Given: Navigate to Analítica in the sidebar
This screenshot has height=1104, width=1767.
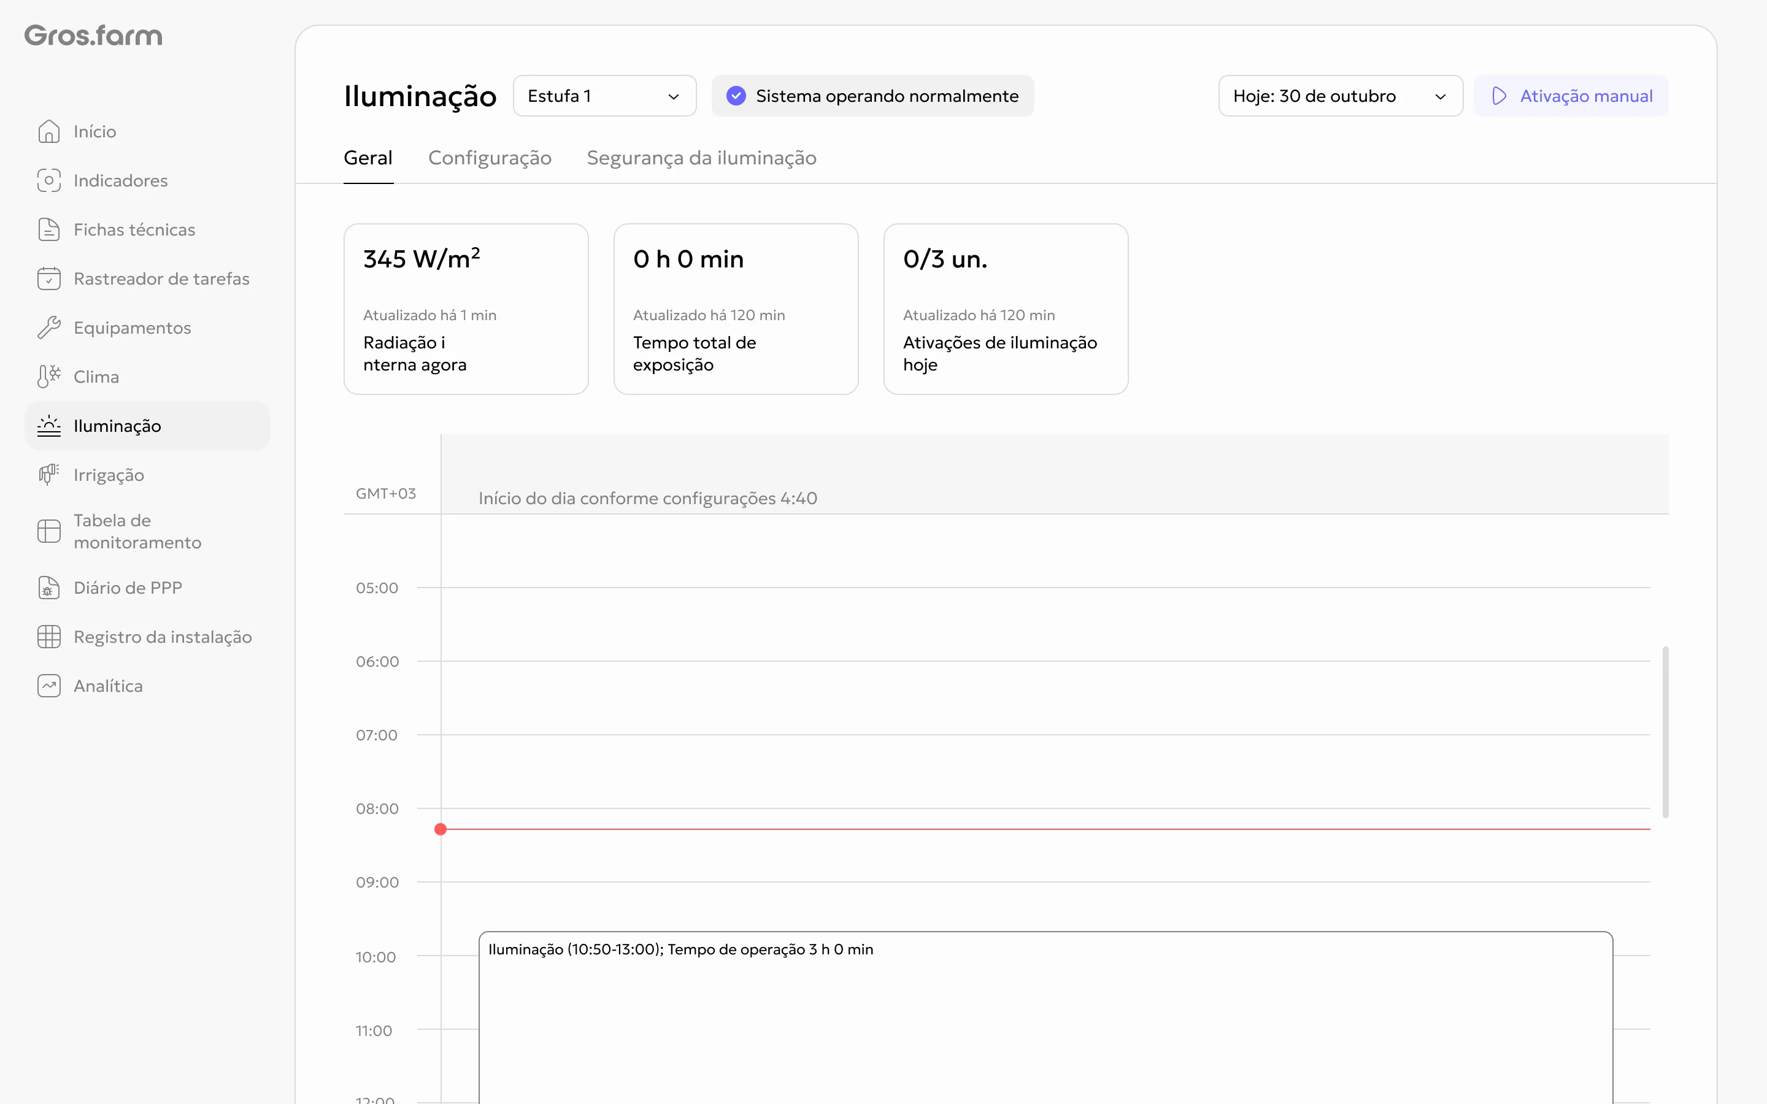Looking at the screenshot, I should click(147, 686).
